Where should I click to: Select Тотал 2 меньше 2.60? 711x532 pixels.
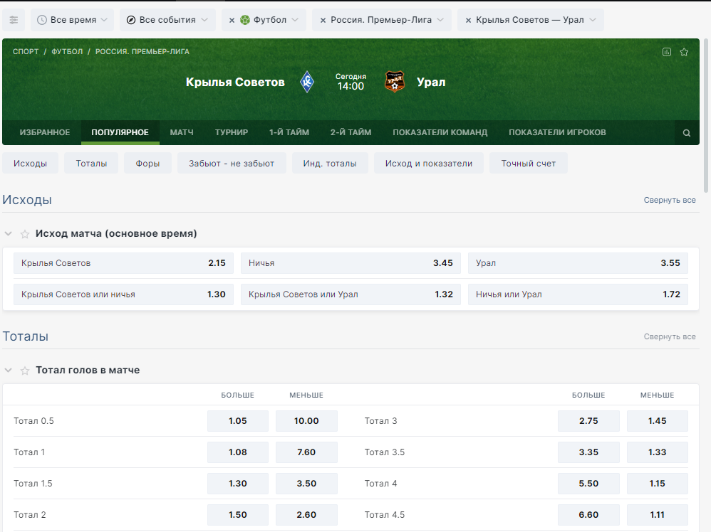306,515
